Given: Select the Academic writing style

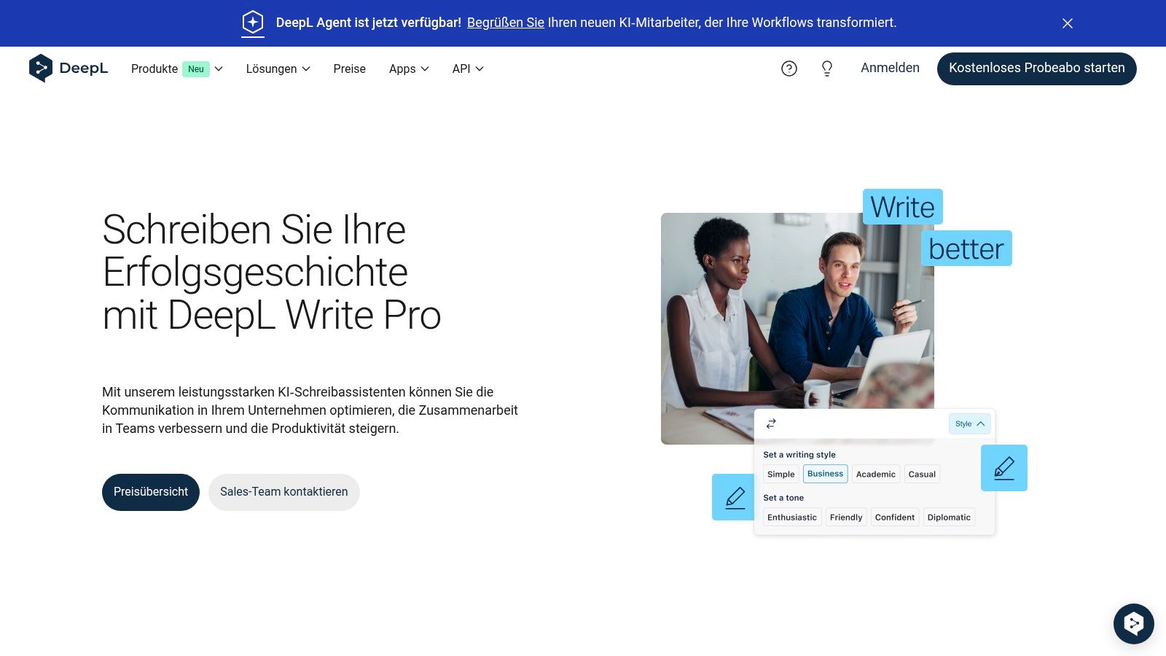Looking at the screenshot, I should click(875, 474).
